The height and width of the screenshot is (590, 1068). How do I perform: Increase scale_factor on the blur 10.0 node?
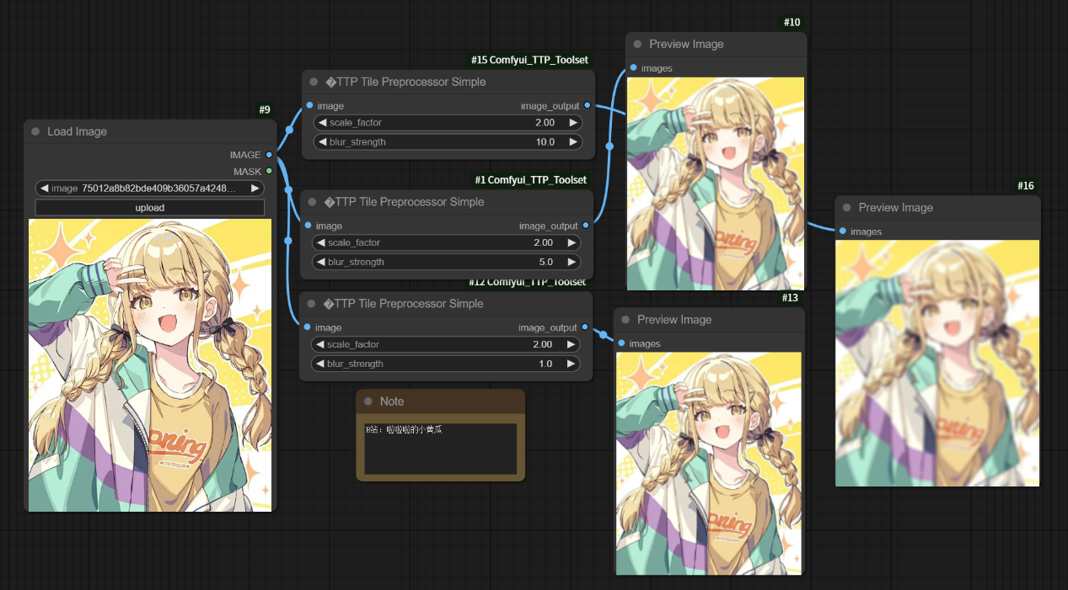click(x=573, y=123)
